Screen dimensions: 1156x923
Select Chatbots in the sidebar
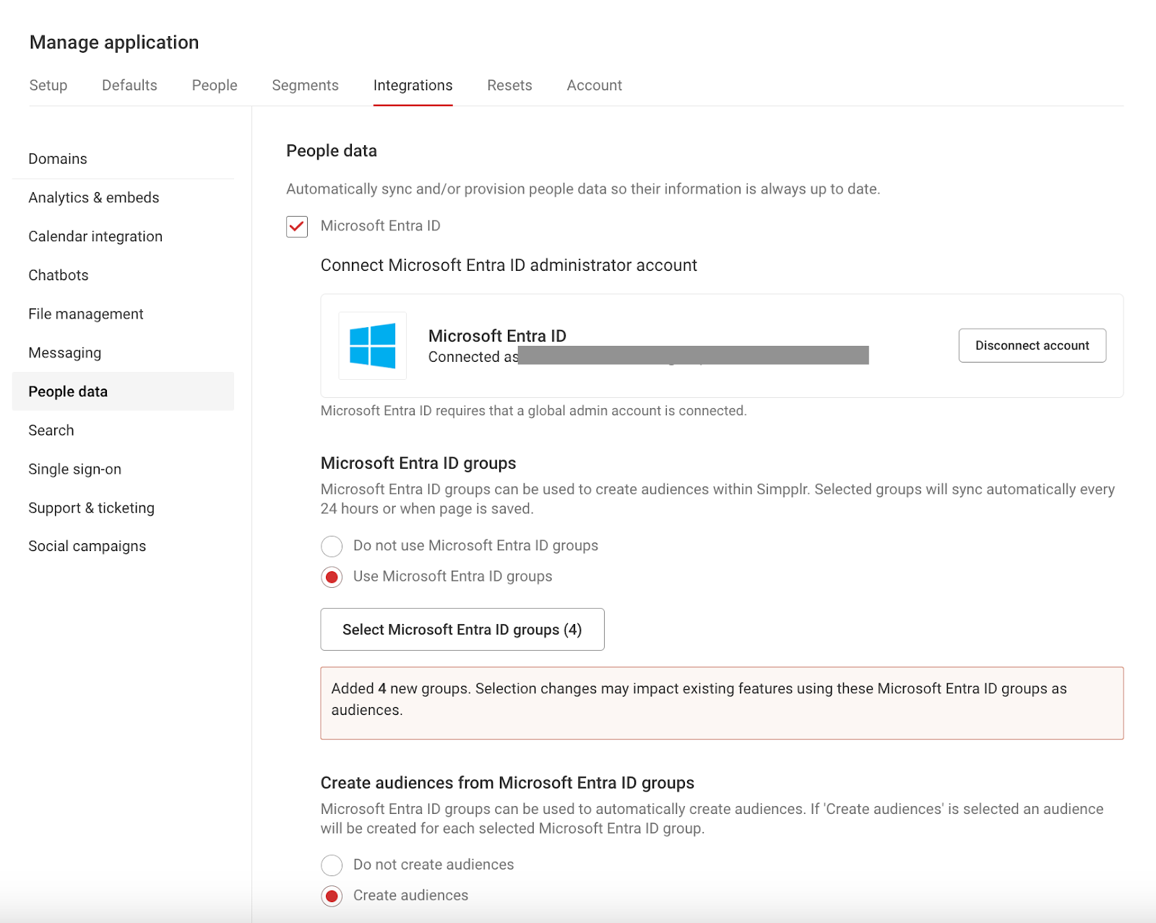[x=123, y=275]
